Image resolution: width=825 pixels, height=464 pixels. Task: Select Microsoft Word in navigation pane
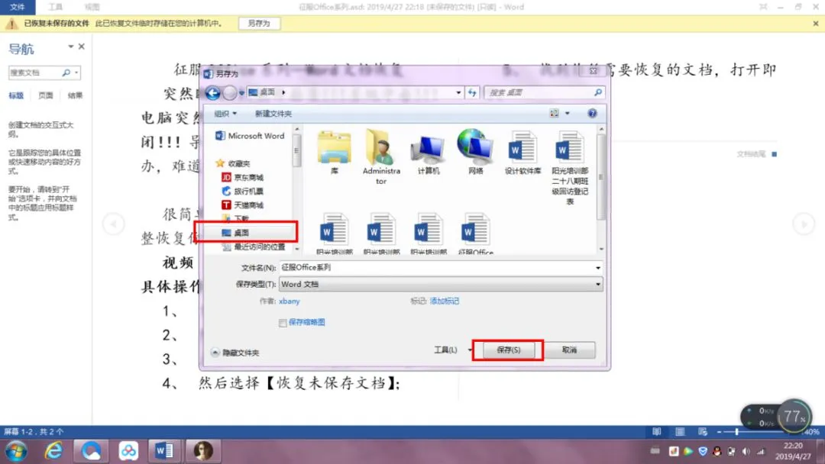pos(250,136)
